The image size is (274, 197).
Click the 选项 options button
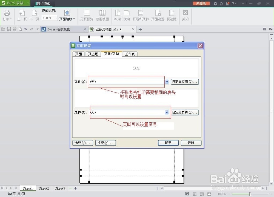(83, 143)
